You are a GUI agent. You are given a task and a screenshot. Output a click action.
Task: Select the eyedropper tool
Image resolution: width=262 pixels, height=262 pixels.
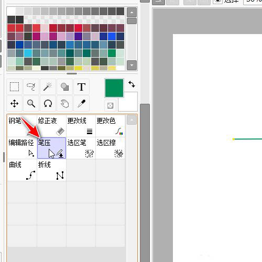click(x=81, y=103)
